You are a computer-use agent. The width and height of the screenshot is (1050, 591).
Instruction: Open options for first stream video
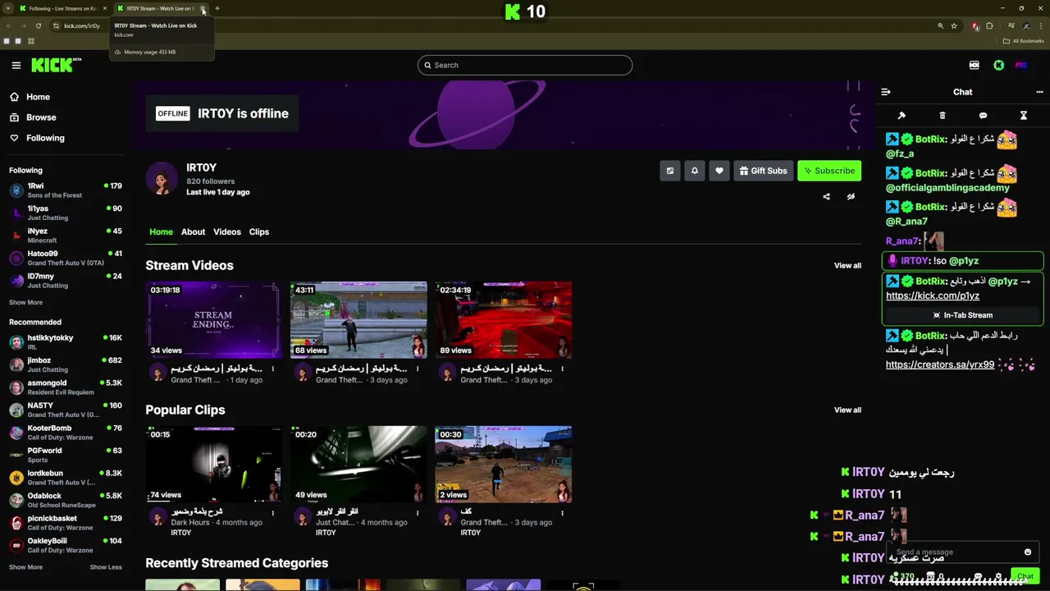[x=273, y=369]
